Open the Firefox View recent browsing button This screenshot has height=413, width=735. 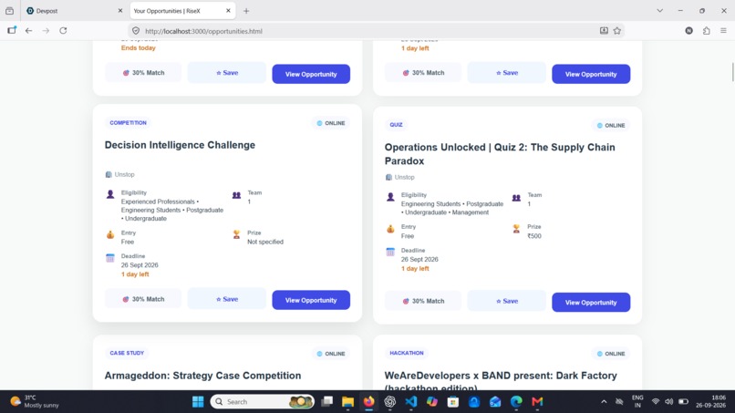tap(9, 11)
